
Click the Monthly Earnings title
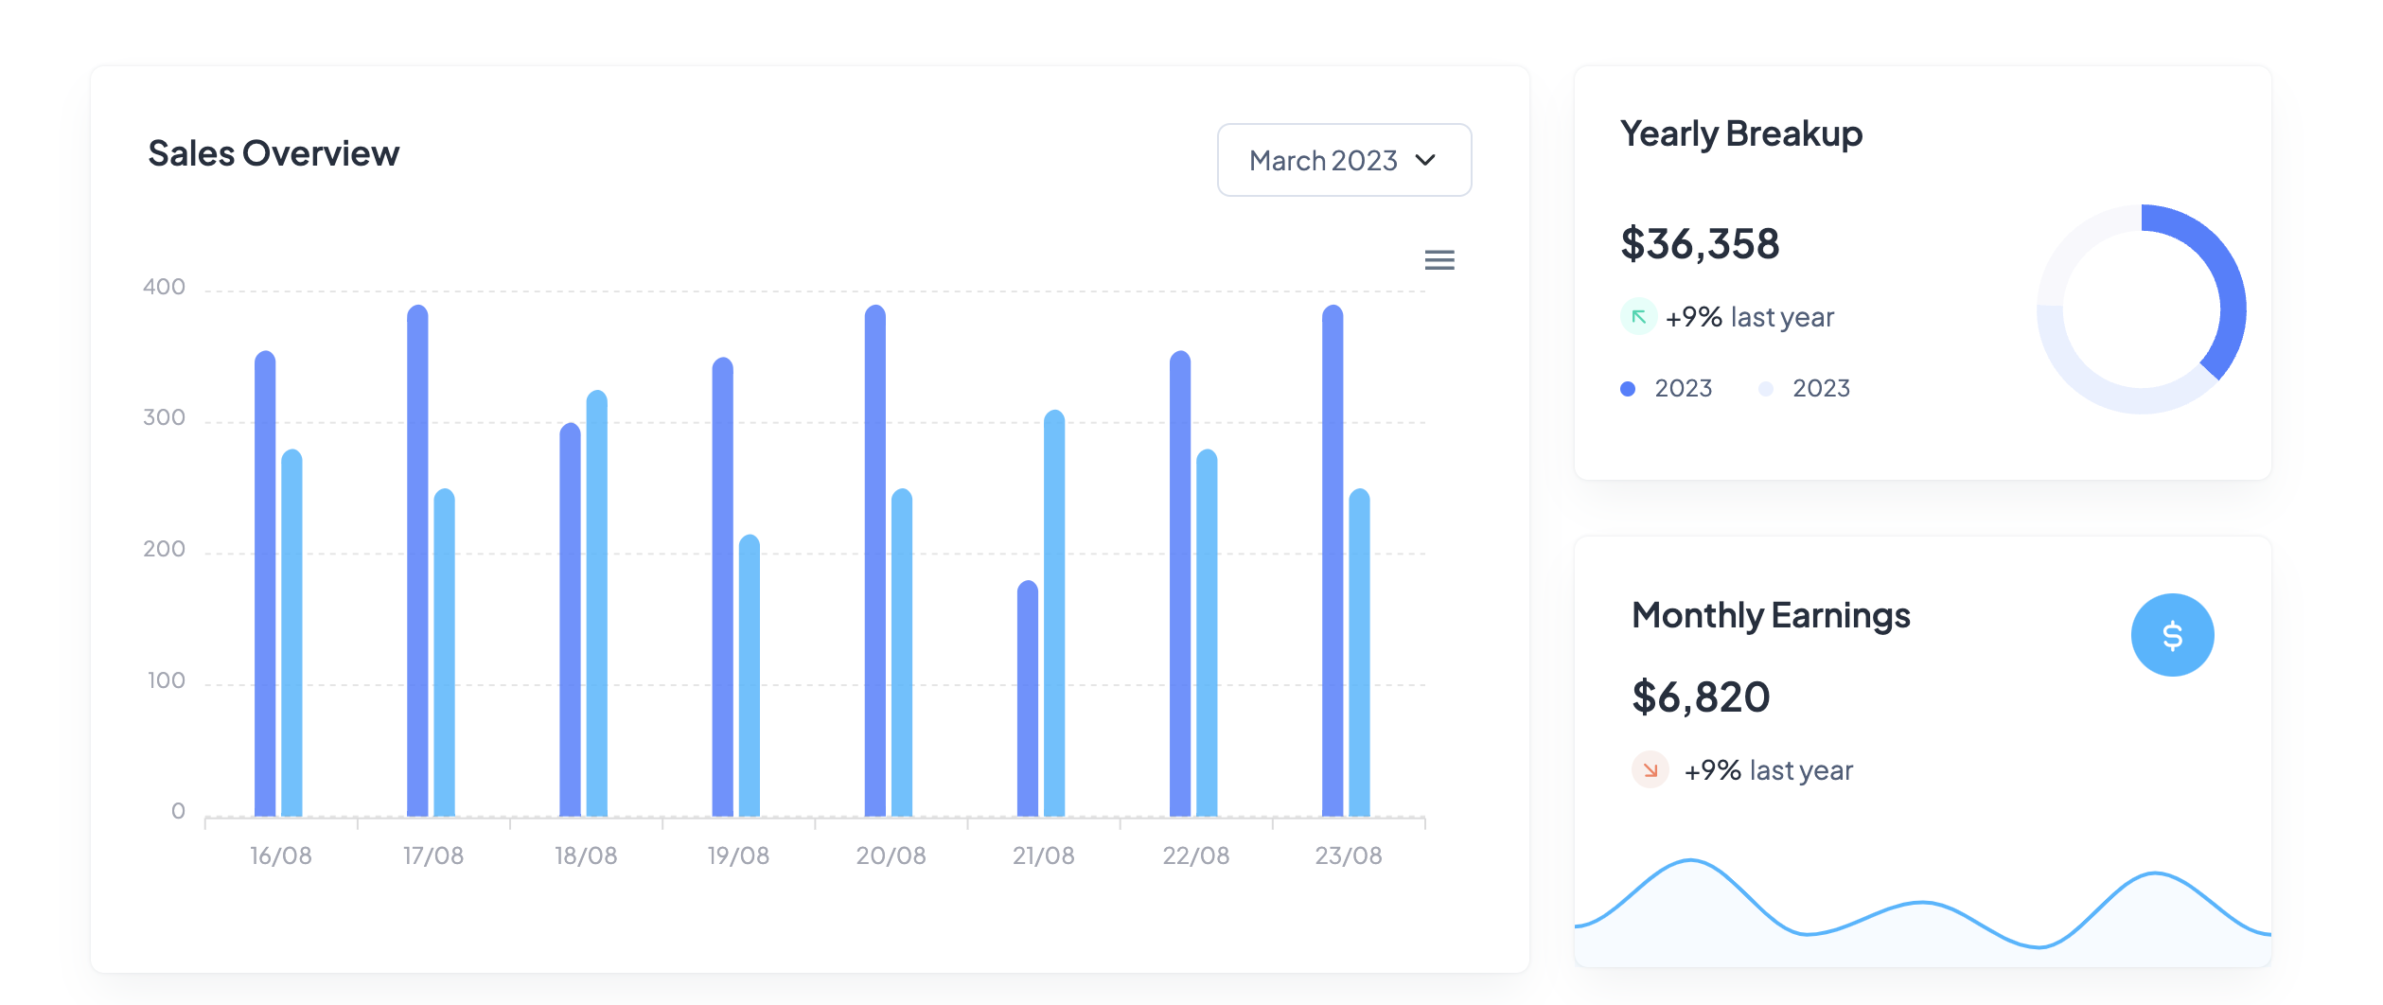coord(1771,615)
